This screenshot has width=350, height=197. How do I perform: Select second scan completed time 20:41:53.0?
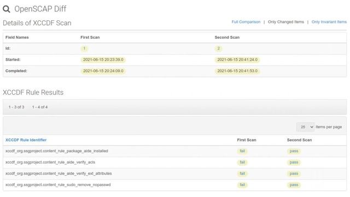[237, 71]
